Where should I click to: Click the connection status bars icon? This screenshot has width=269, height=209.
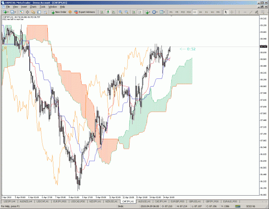tap(238, 206)
